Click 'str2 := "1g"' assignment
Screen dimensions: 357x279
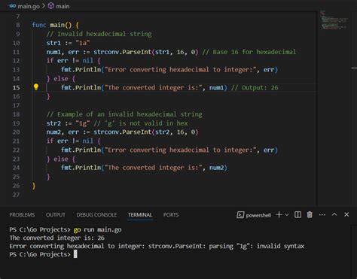click(x=68, y=123)
